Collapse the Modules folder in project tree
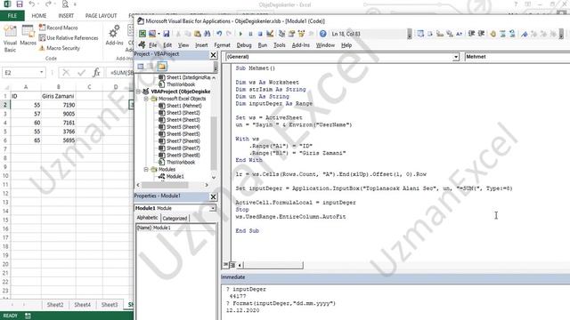This screenshot has width=570, height=320. coord(146,170)
